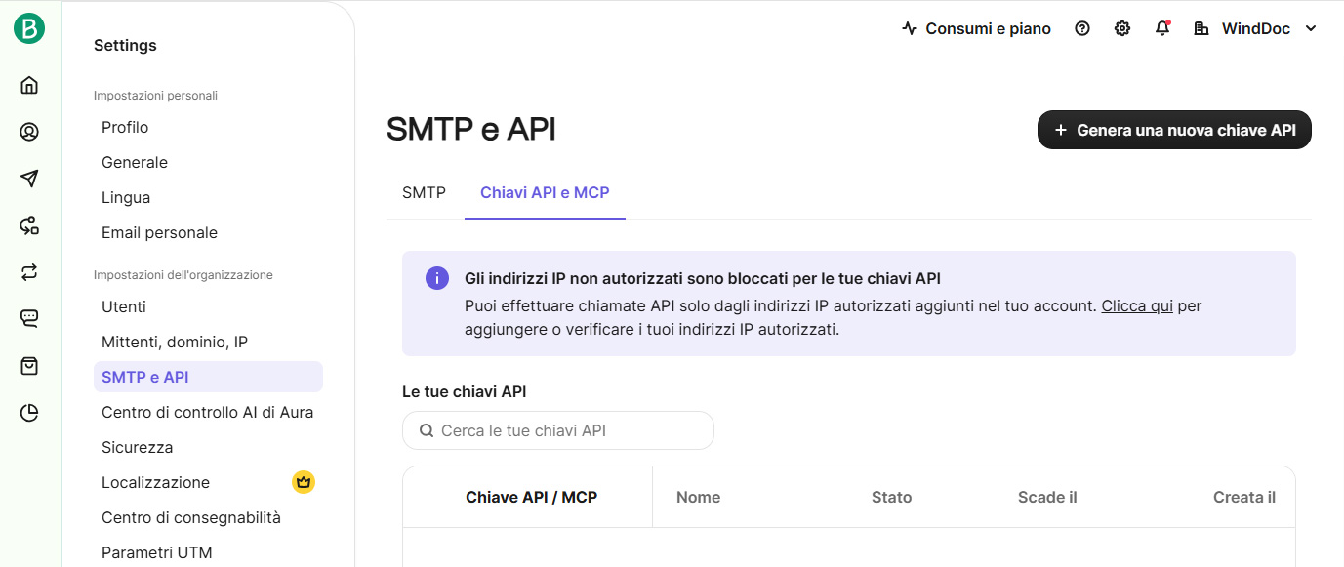Select the Chiavi API e MCP tab
This screenshot has width=1344, height=567.
pos(545,193)
